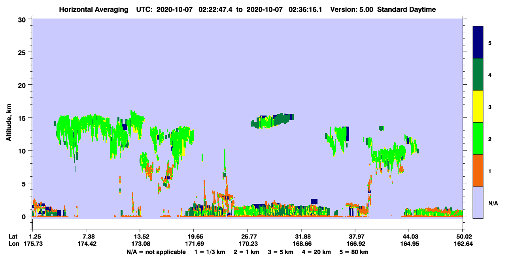Click the '4 = 20 km' legend note
The width and height of the screenshot is (514, 263).
click(316, 252)
